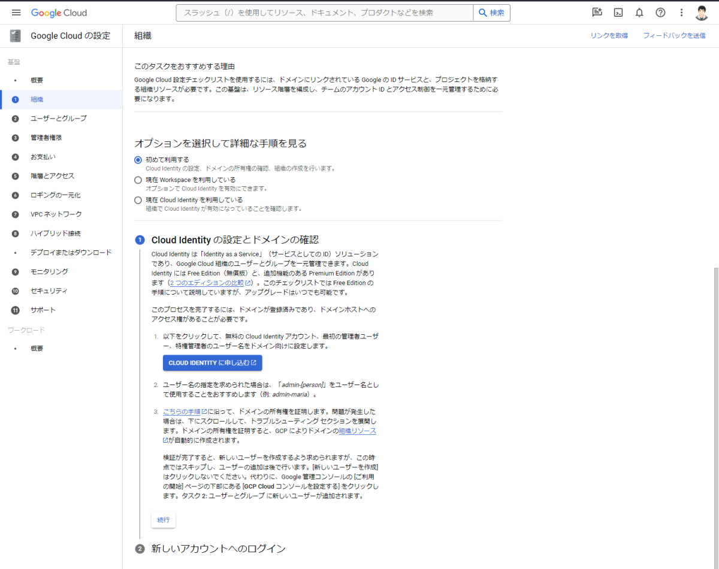Focus the resource search input field
719x569 pixels.
(x=325, y=13)
